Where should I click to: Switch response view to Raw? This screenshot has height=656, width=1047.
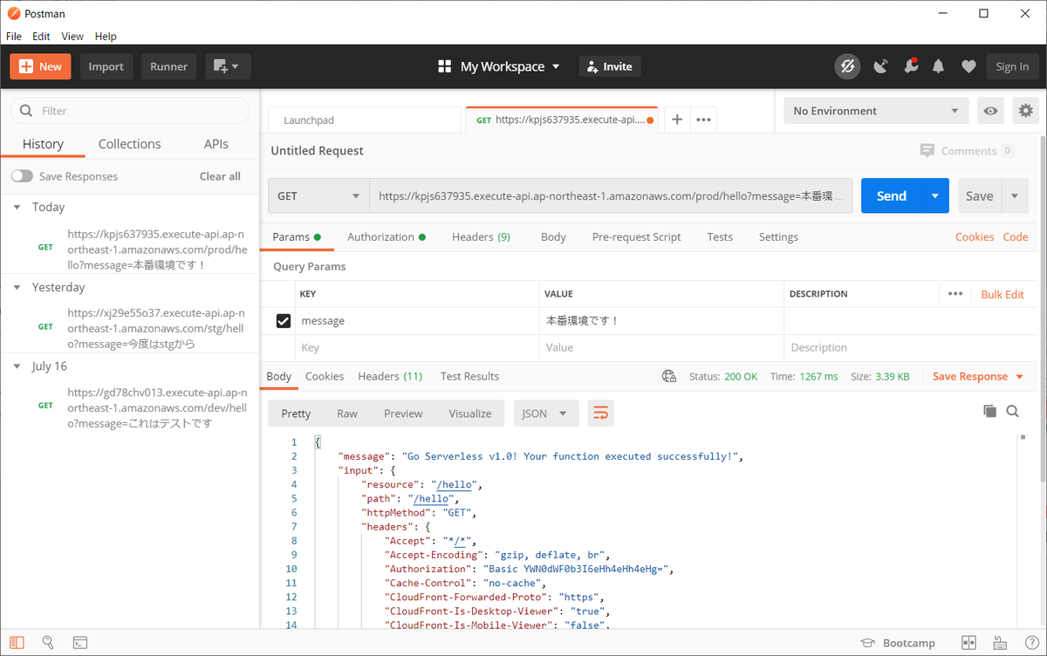347,413
